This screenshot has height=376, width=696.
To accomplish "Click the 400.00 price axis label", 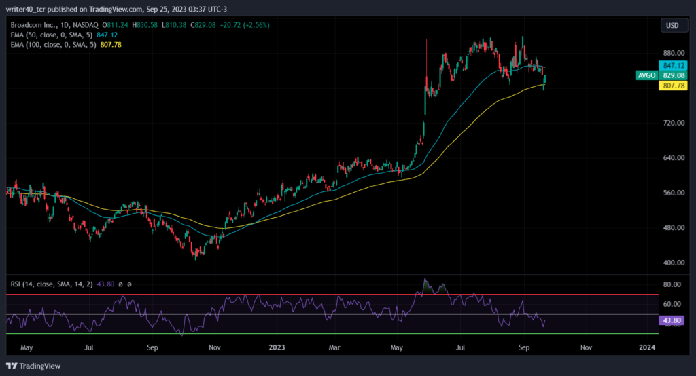I will coord(674,263).
